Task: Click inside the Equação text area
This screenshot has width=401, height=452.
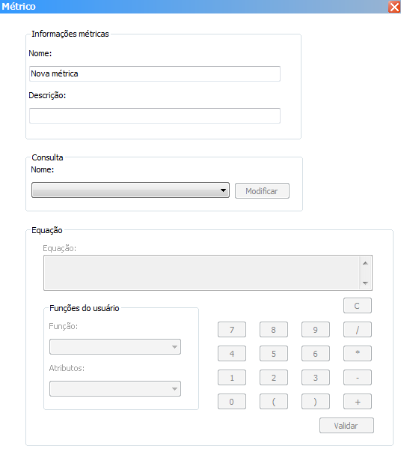Action: click(x=201, y=273)
